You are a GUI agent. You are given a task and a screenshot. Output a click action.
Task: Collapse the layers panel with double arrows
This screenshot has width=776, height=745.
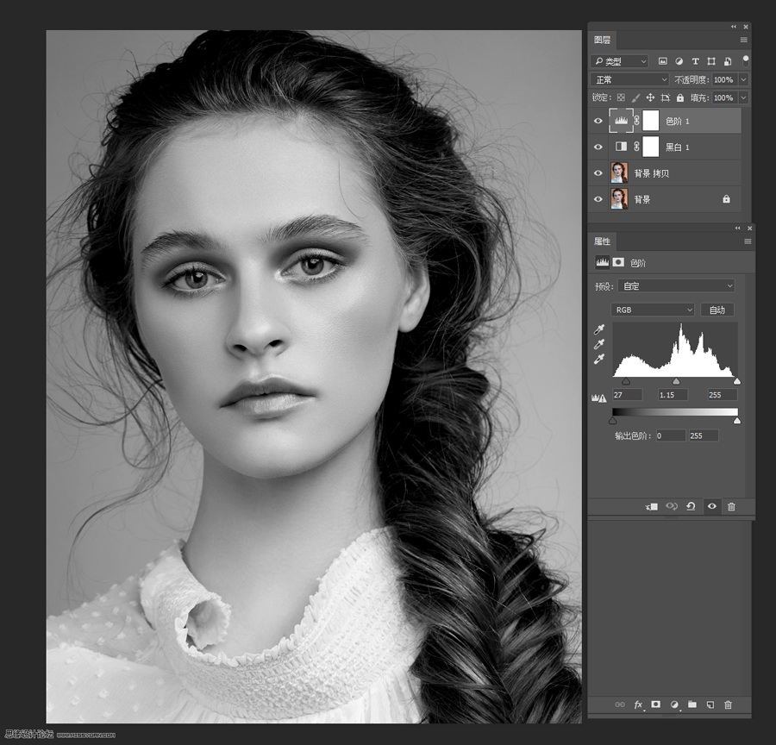(734, 27)
